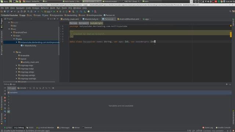Collapse the src folder in project tree

9,29
